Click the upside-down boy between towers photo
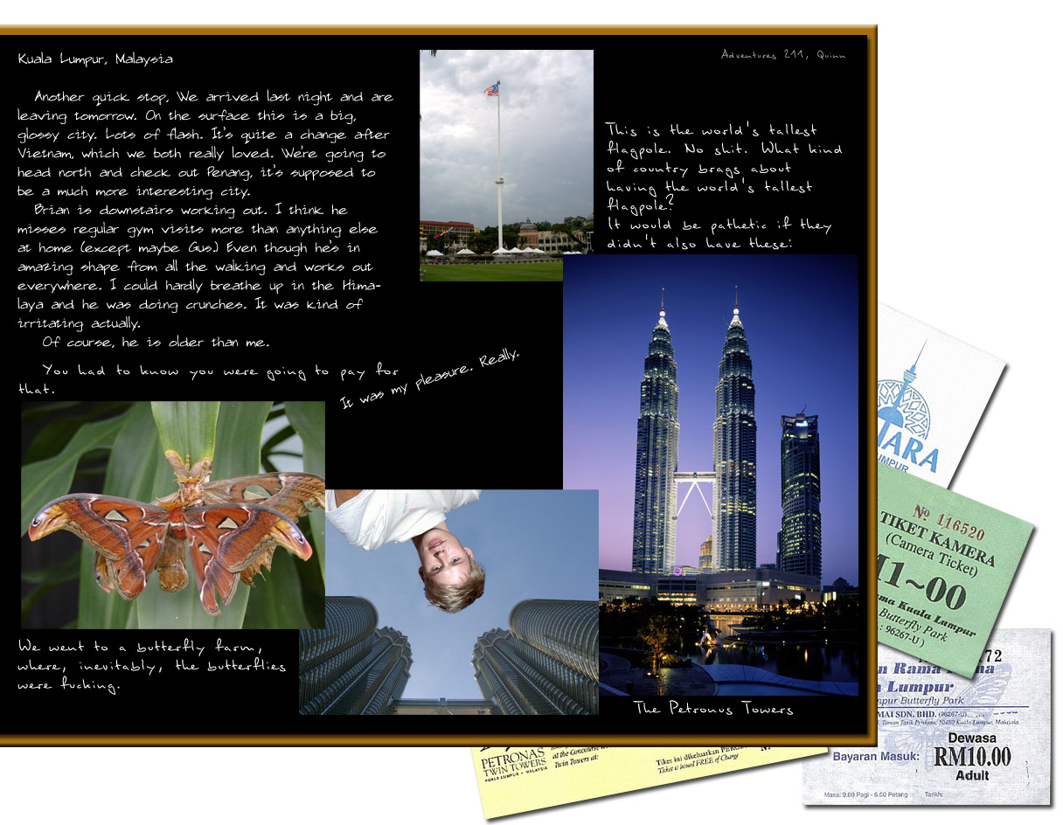This screenshot has height=825, width=1063. coord(448,601)
